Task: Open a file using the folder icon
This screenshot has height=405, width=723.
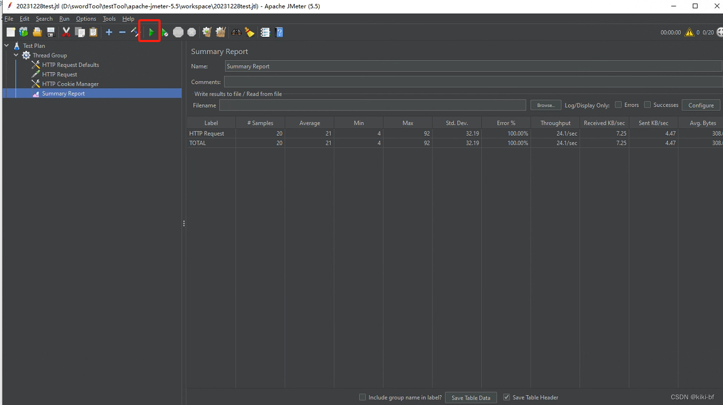Action: click(x=37, y=32)
